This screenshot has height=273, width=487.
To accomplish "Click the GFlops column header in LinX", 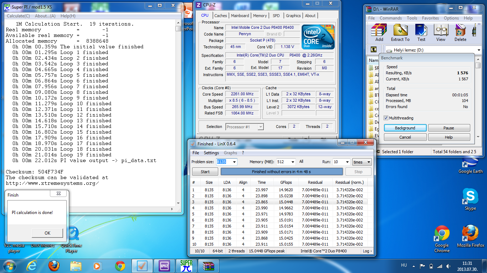I will pos(286,182).
